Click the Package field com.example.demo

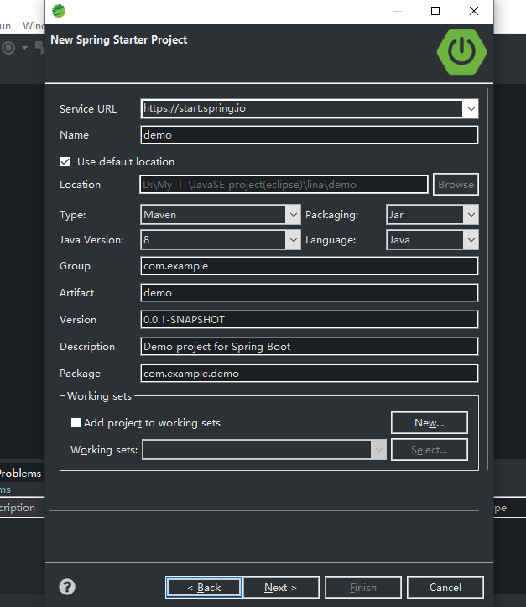click(x=310, y=373)
